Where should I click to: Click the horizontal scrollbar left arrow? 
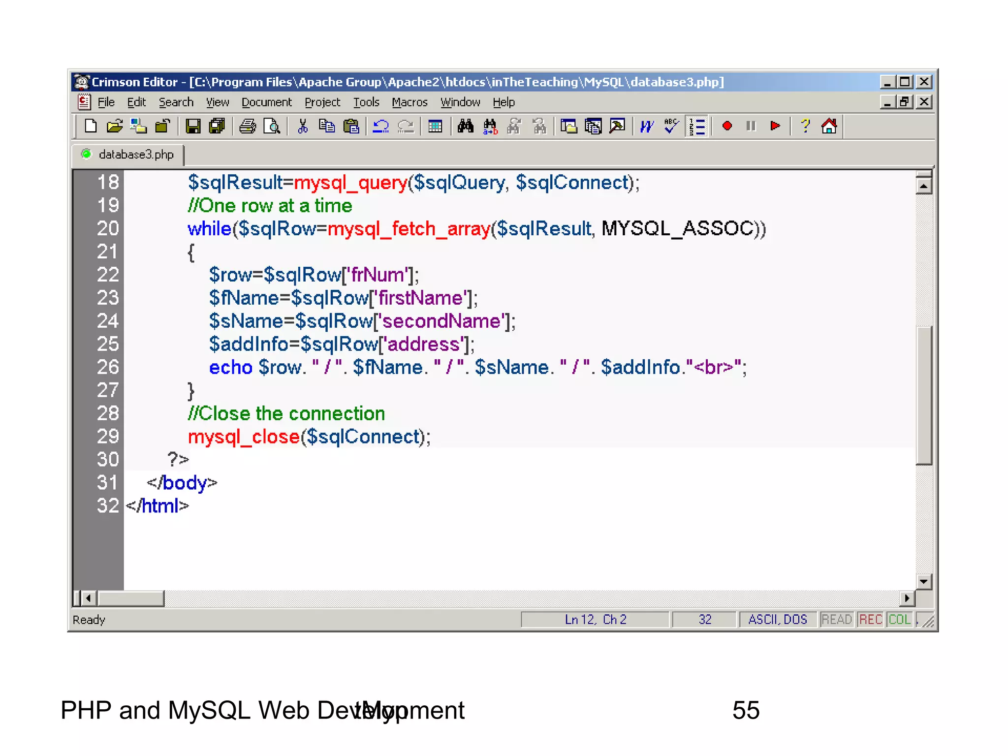point(89,598)
